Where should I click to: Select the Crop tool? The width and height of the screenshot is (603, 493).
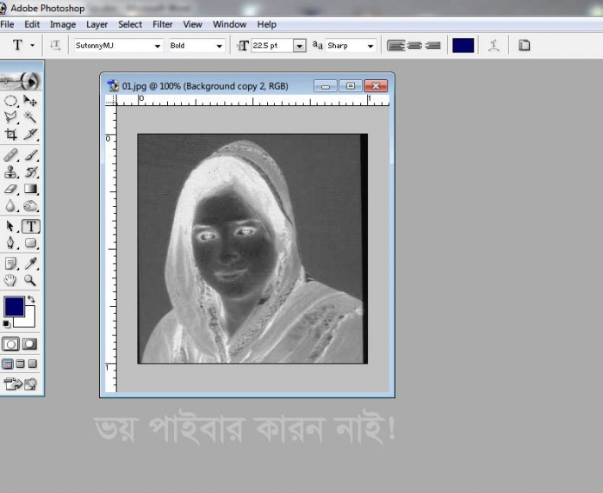[11, 134]
